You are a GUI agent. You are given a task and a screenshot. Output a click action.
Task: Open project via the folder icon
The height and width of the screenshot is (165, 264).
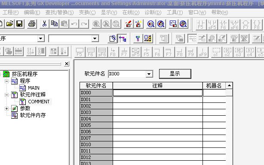9,24
